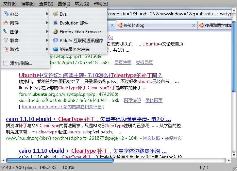Open the 帮助(H) menu
Viewport: 237px width, 171px height.
101,4
